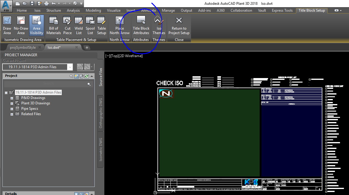
Task: Open the Undo history dropdown arrow
Action: tap(59, 4)
